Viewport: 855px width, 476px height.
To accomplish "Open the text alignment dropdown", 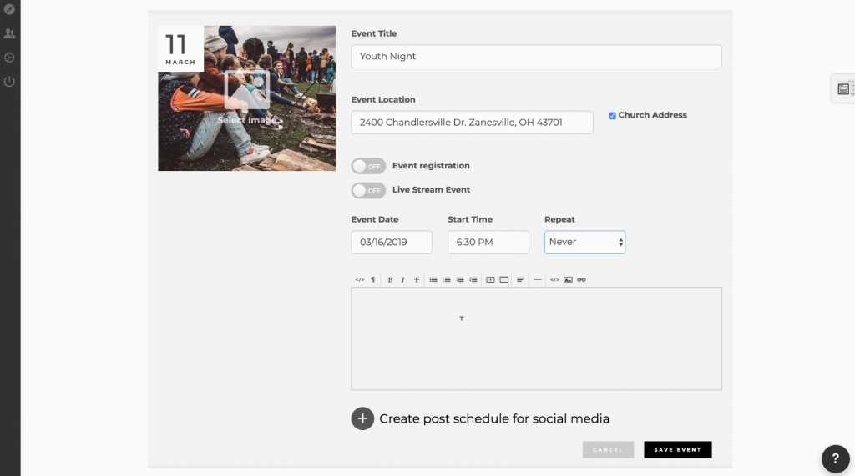I will pos(520,280).
